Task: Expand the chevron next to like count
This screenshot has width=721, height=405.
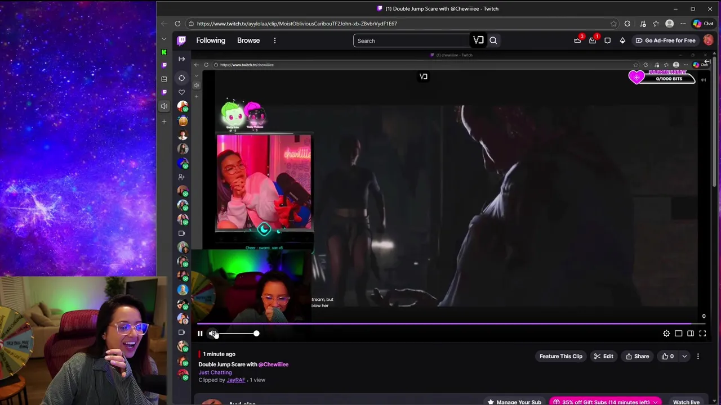Action: (x=684, y=356)
